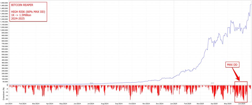Select the Mar-2025 axis label
The width and height of the screenshot is (252, 105).
click(x=200, y=103)
